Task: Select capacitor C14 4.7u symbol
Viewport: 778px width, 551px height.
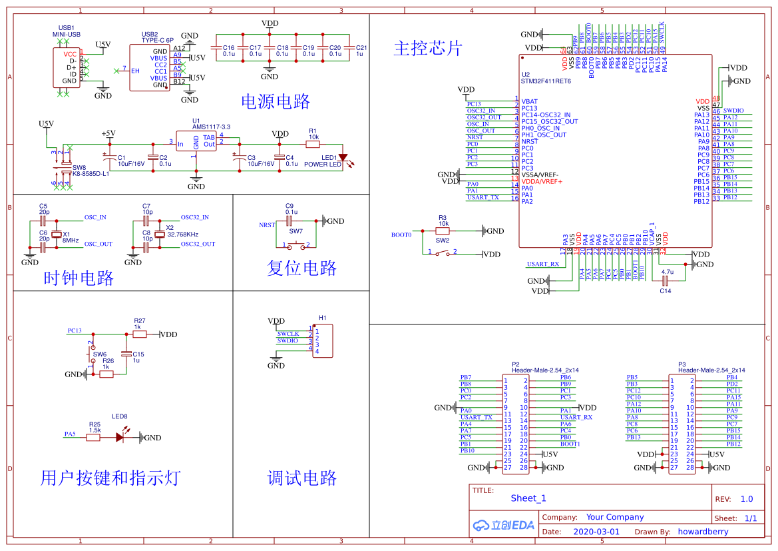Action: click(665, 281)
